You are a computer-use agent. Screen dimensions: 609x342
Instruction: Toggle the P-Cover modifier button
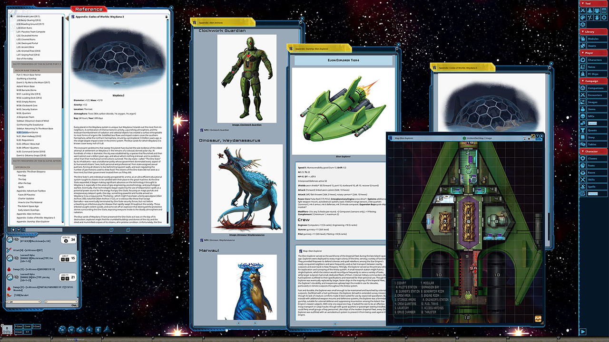click(19, 326)
